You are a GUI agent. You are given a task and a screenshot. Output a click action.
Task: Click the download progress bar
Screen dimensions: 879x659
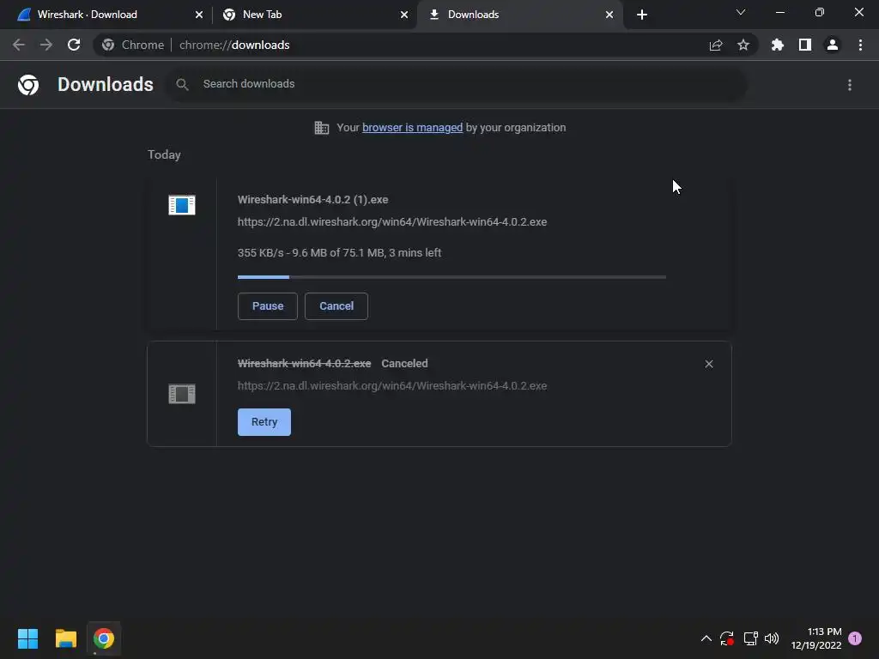(452, 277)
